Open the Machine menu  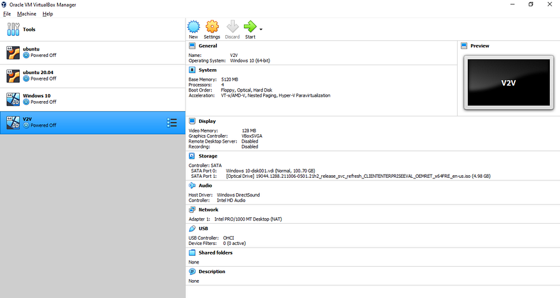point(27,14)
